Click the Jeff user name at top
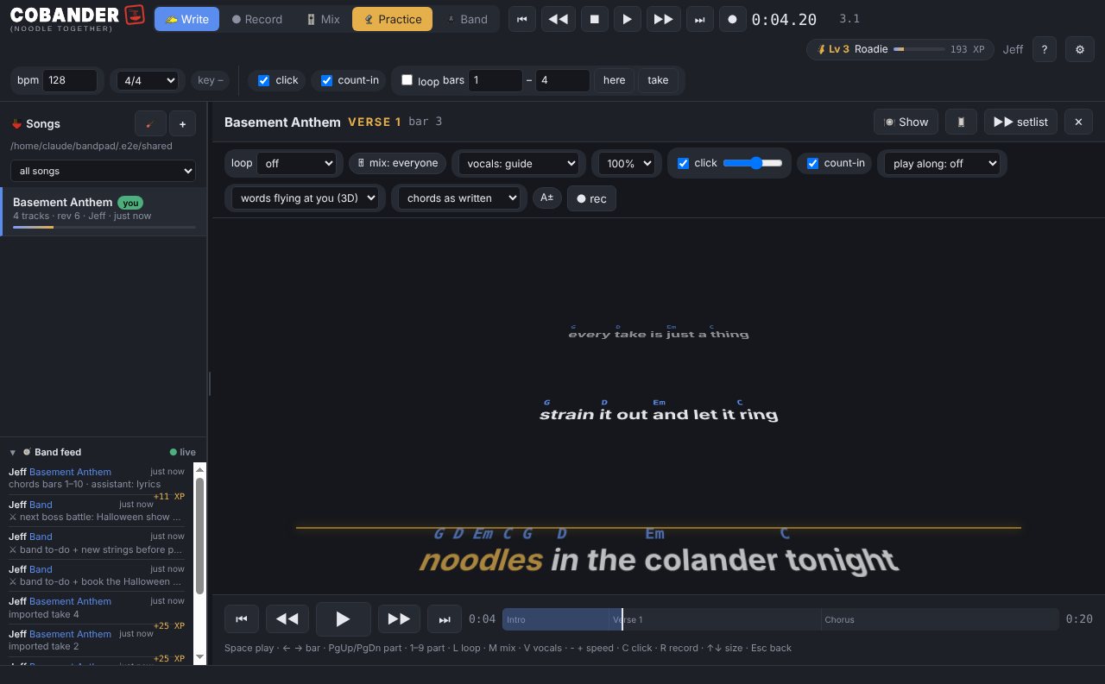The image size is (1105, 684). 1013,49
